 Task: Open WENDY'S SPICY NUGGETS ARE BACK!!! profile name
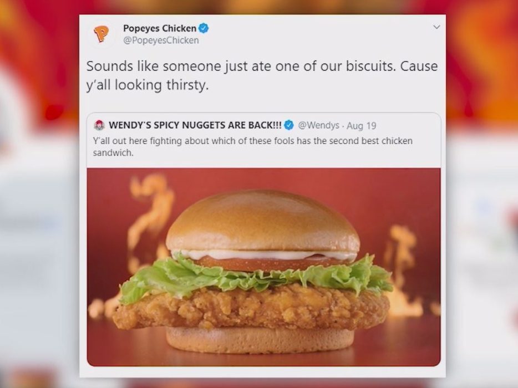pos(195,125)
